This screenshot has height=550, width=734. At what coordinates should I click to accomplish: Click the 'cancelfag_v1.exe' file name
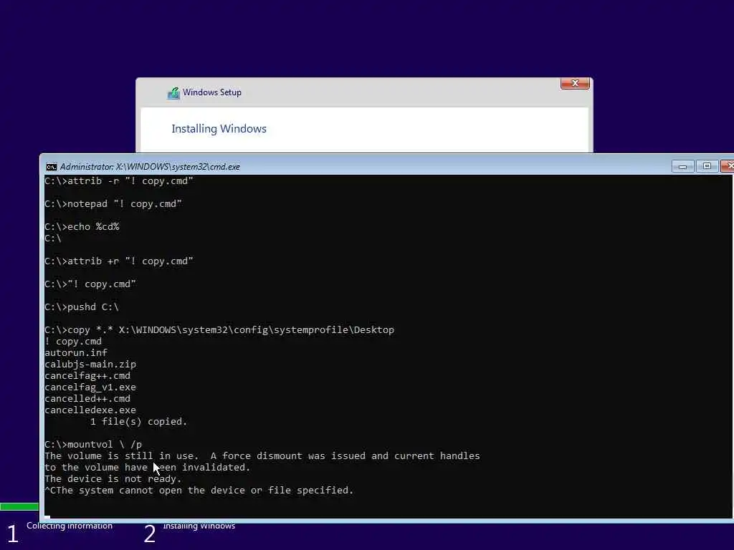(90, 387)
